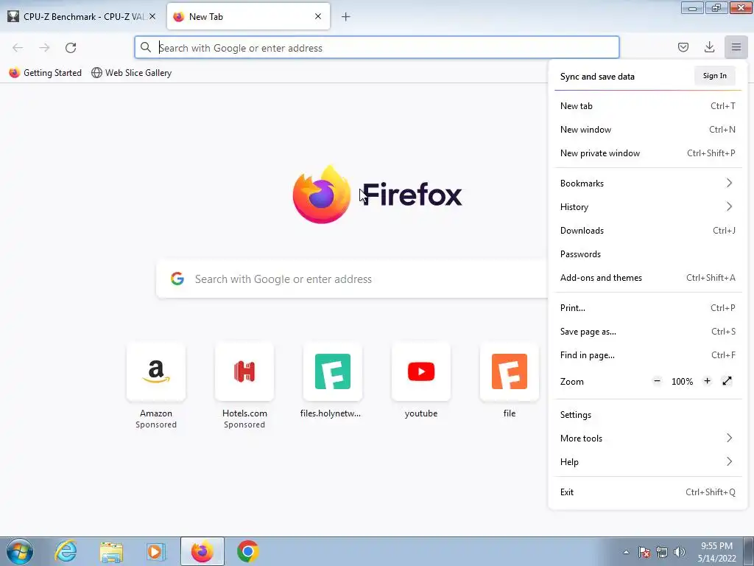Open Downloads from the menu
This screenshot has width=754, height=566.
click(x=648, y=230)
